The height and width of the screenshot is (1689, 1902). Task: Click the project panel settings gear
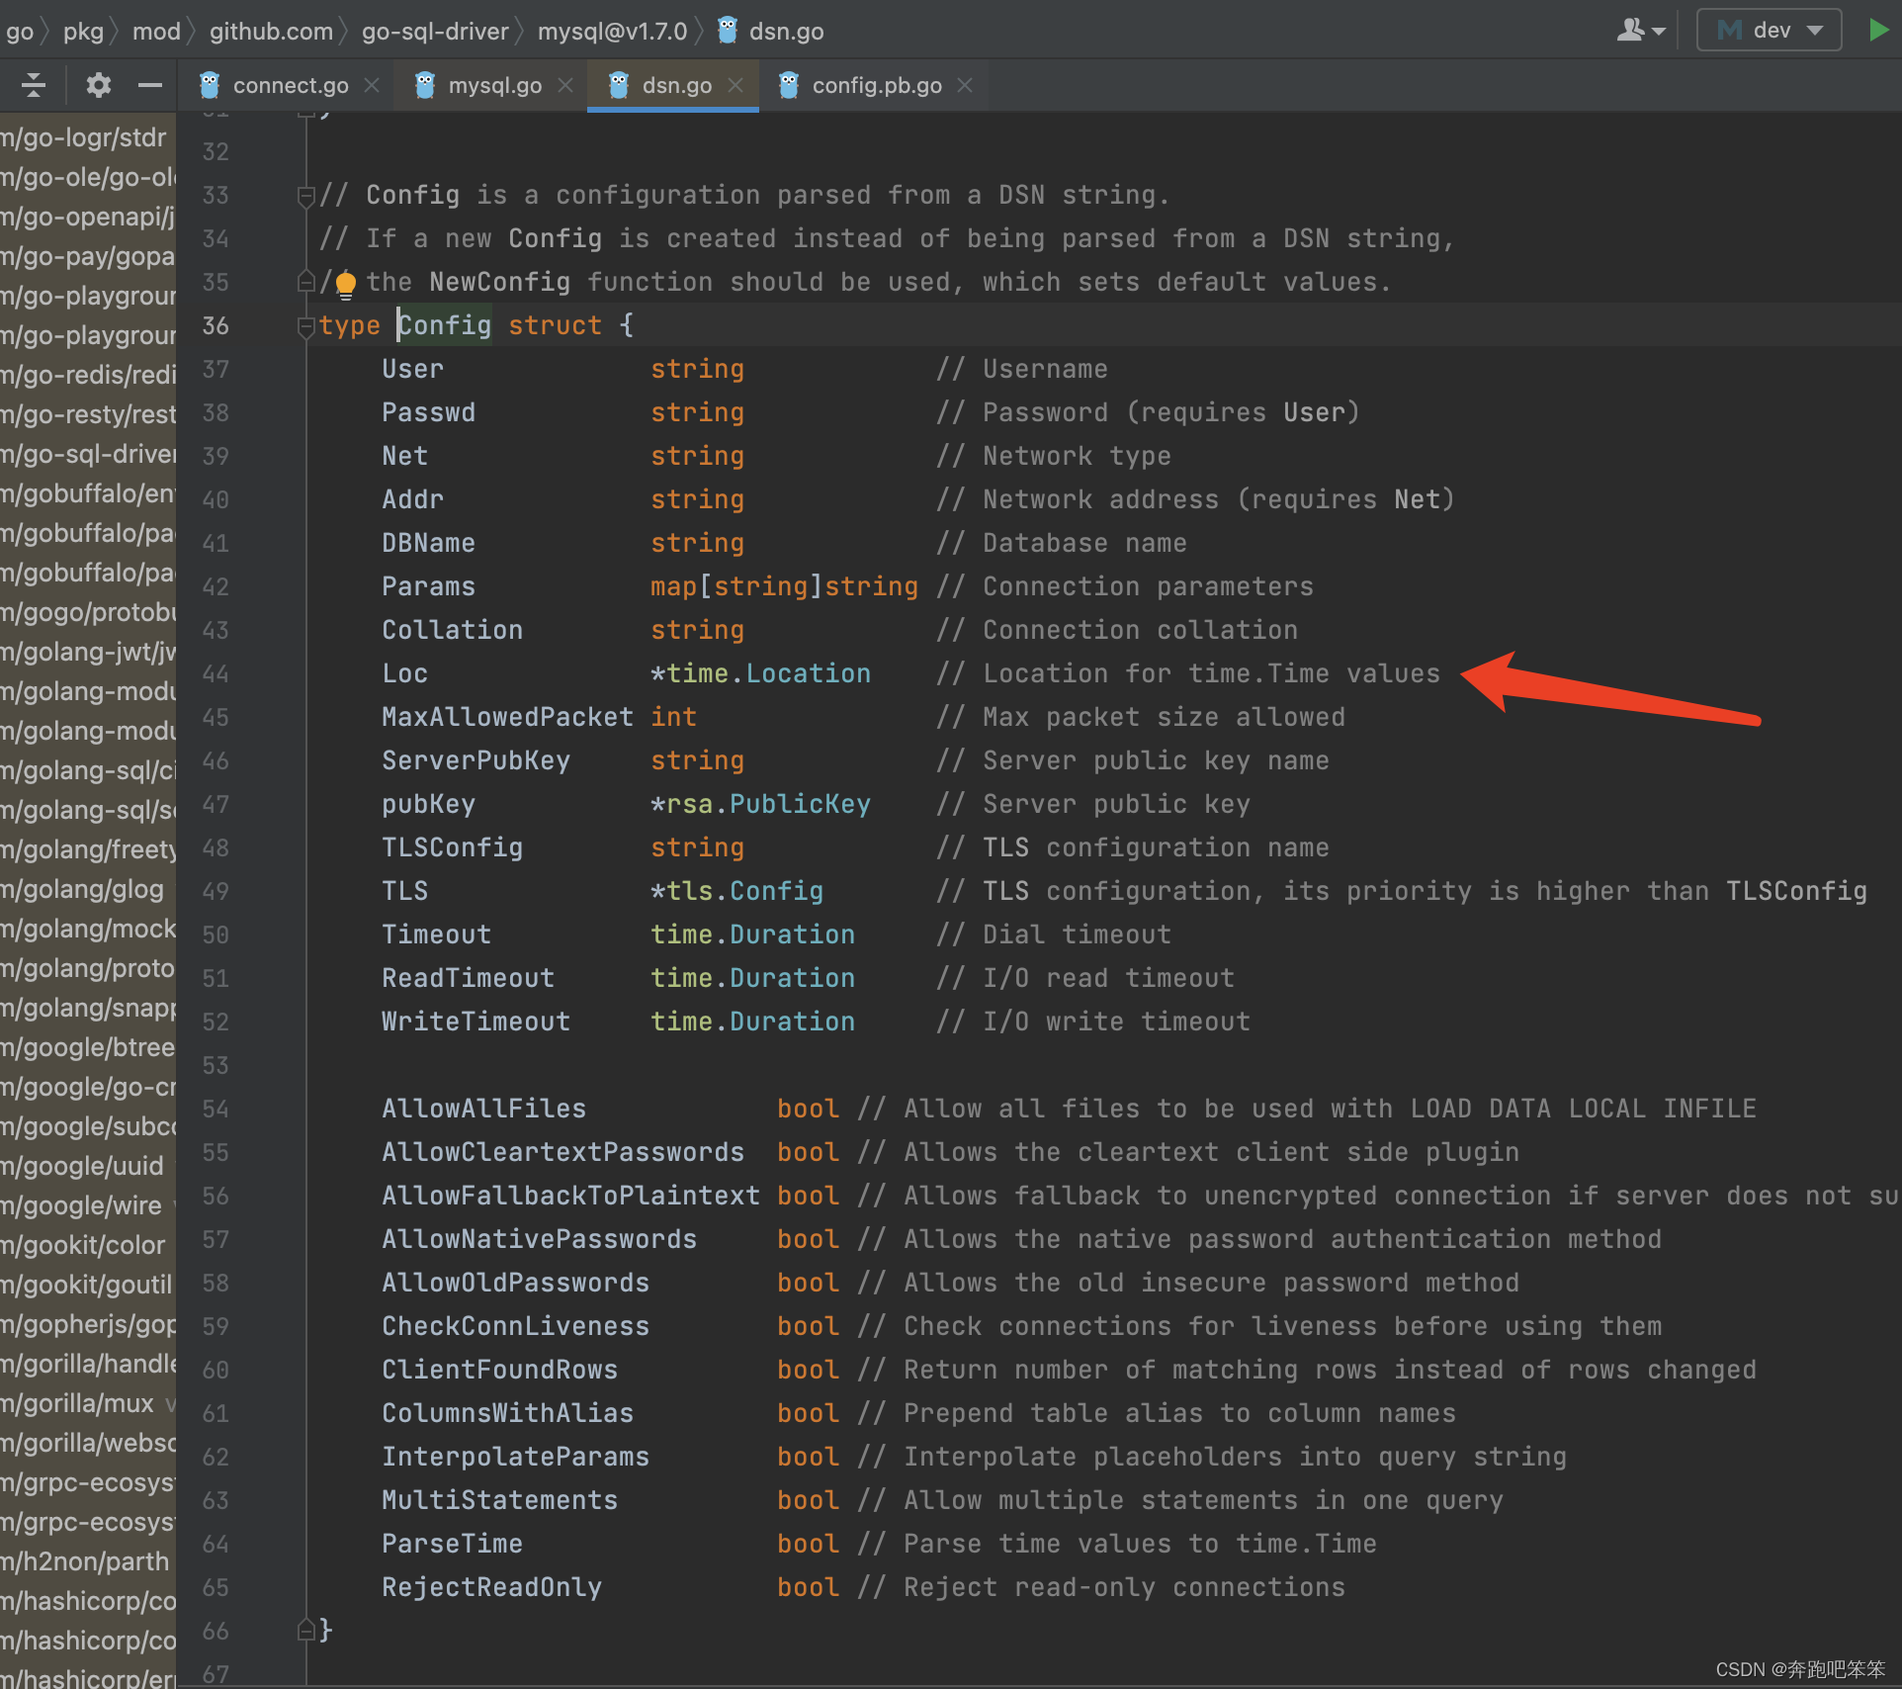98,85
